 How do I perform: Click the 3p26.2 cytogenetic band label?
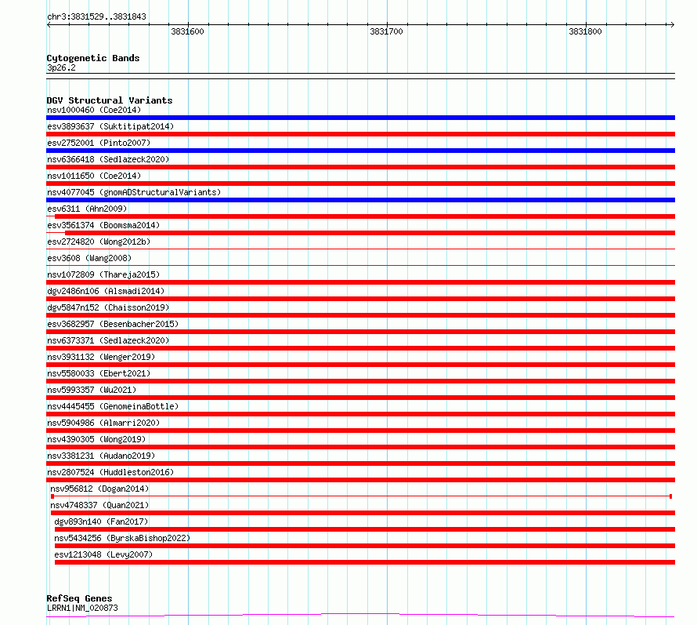coord(61,67)
